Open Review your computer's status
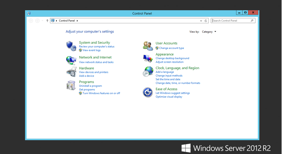Viewport: 283px width, 154px height. point(96,47)
